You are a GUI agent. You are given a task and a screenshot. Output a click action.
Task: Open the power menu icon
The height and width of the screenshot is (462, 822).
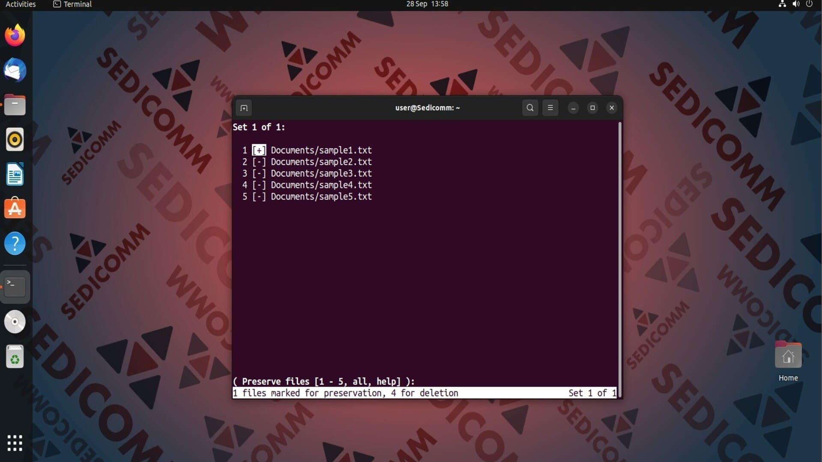(809, 4)
